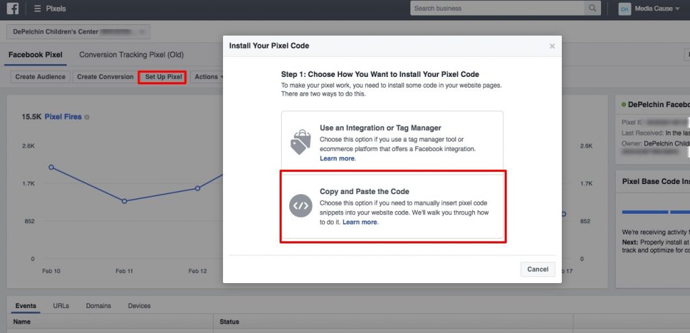The image size is (690, 333).
Task: Click the Install Your Pixel Code title
Action: coord(270,46)
